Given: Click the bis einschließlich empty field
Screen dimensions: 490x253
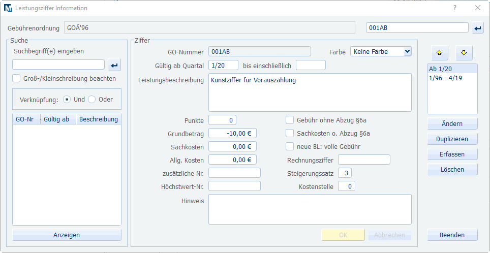Looking at the screenshot, I should click(311, 65).
